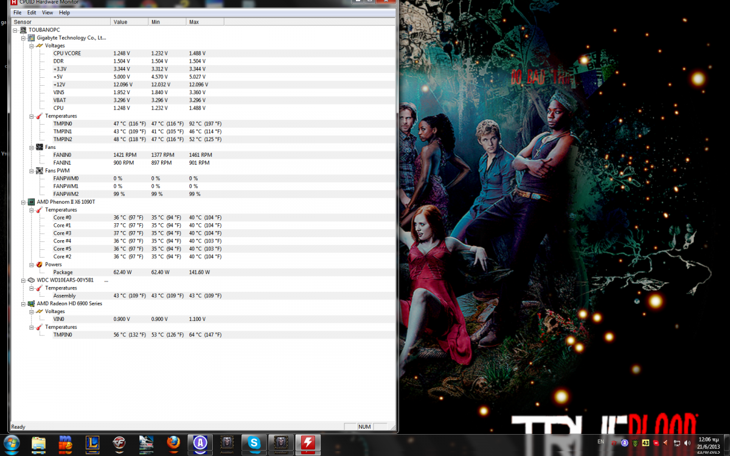Click the 92 °C max value for TMPIN0

pyautogui.click(x=206, y=123)
